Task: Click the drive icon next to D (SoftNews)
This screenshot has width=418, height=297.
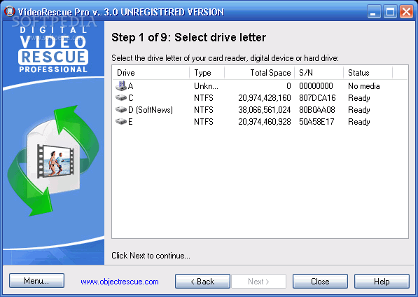Action: (121, 109)
